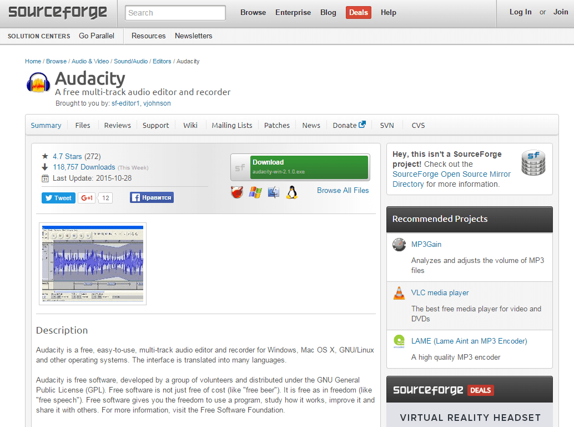
Task: Open the Resources link
Action: (x=148, y=36)
